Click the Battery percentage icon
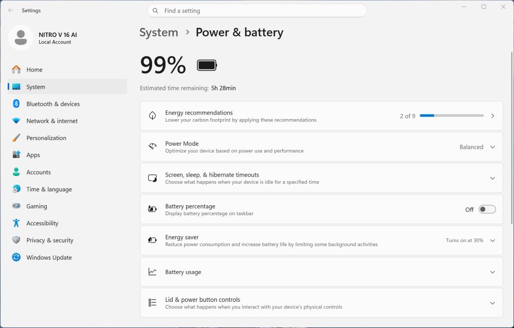Image resolution: width=514 pixels, height=328 pixels. tap(153, 209)
